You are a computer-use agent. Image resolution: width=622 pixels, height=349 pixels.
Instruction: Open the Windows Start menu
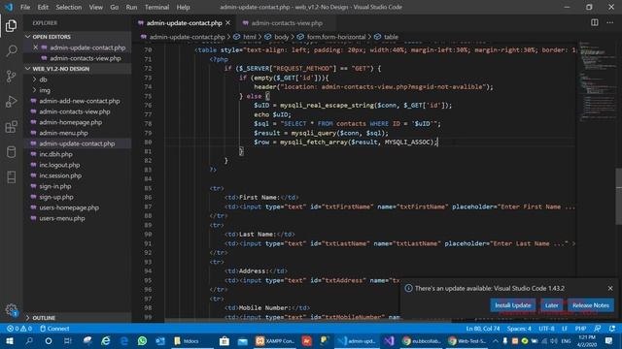click(x=9, y=340)
